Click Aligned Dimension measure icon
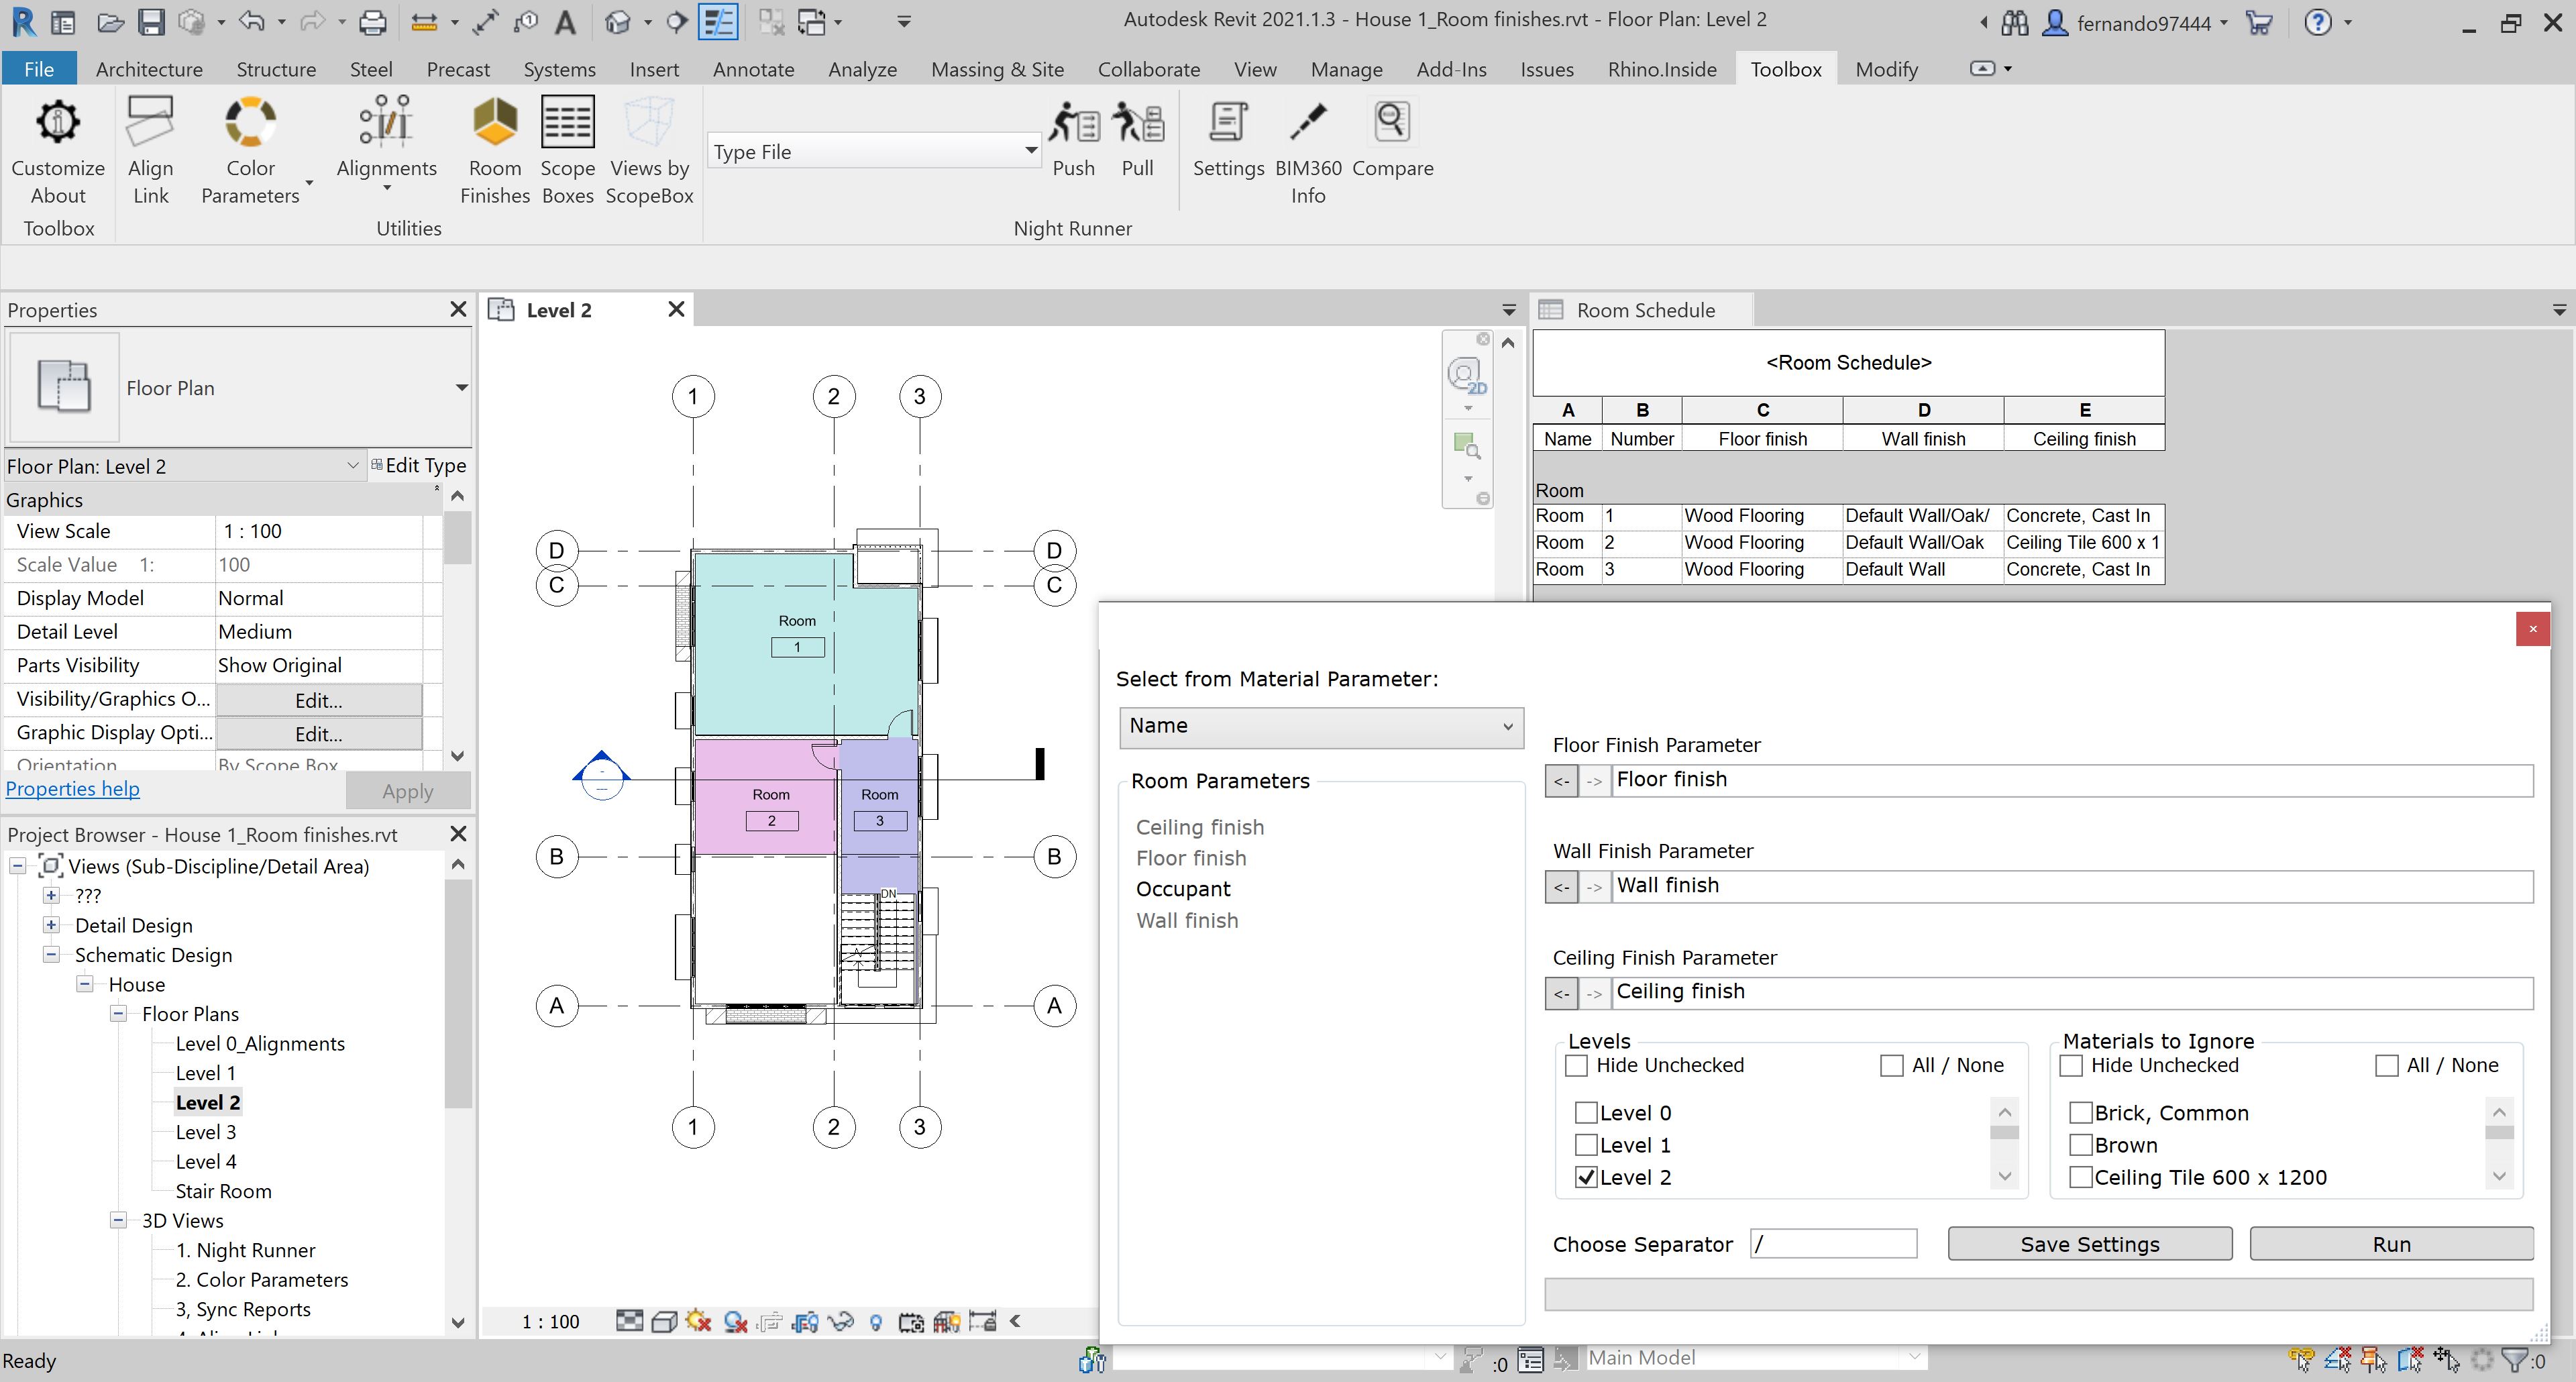The image size is (2576, 1382). click(x=486, y=21)
